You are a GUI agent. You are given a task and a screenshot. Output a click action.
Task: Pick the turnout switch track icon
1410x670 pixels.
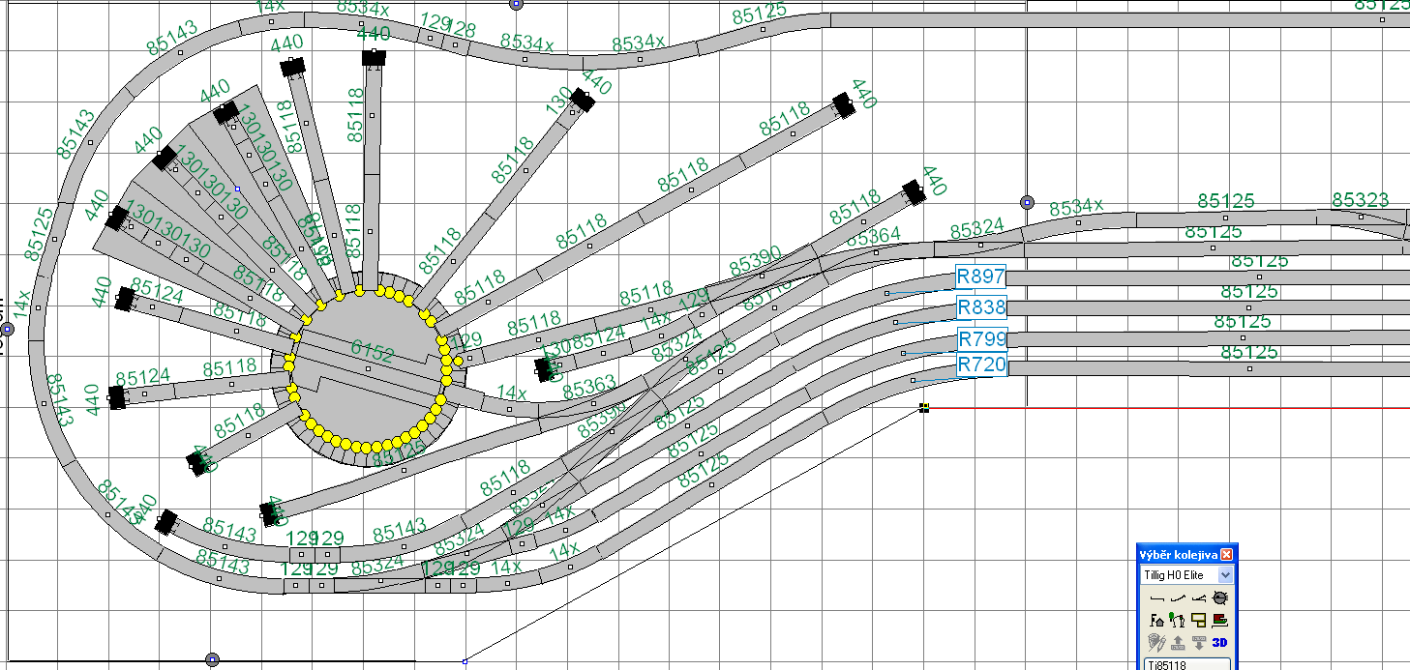(1199, 598)
